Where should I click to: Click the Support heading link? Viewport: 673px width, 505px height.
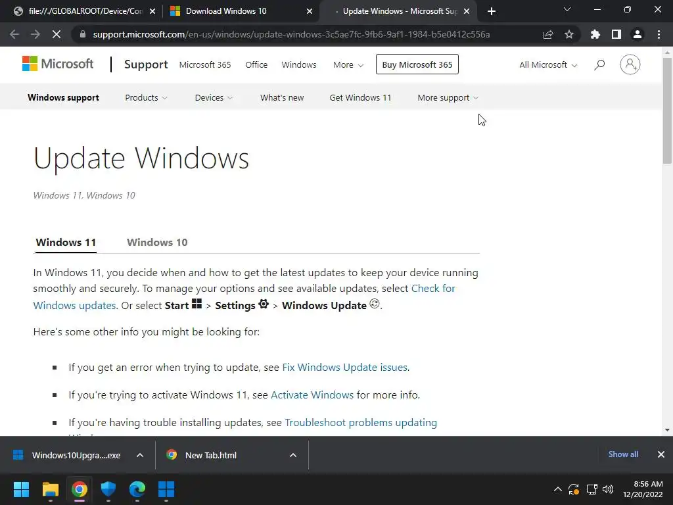pyautogui.click(x=146, y=64)
